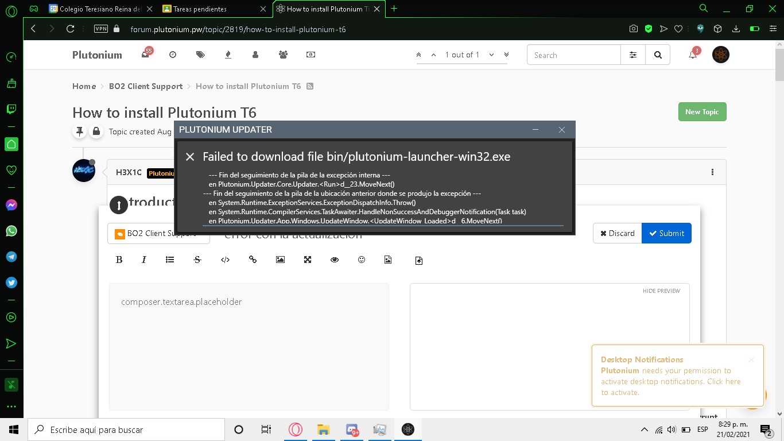Open H3X1C user profile name

(129, 172)
